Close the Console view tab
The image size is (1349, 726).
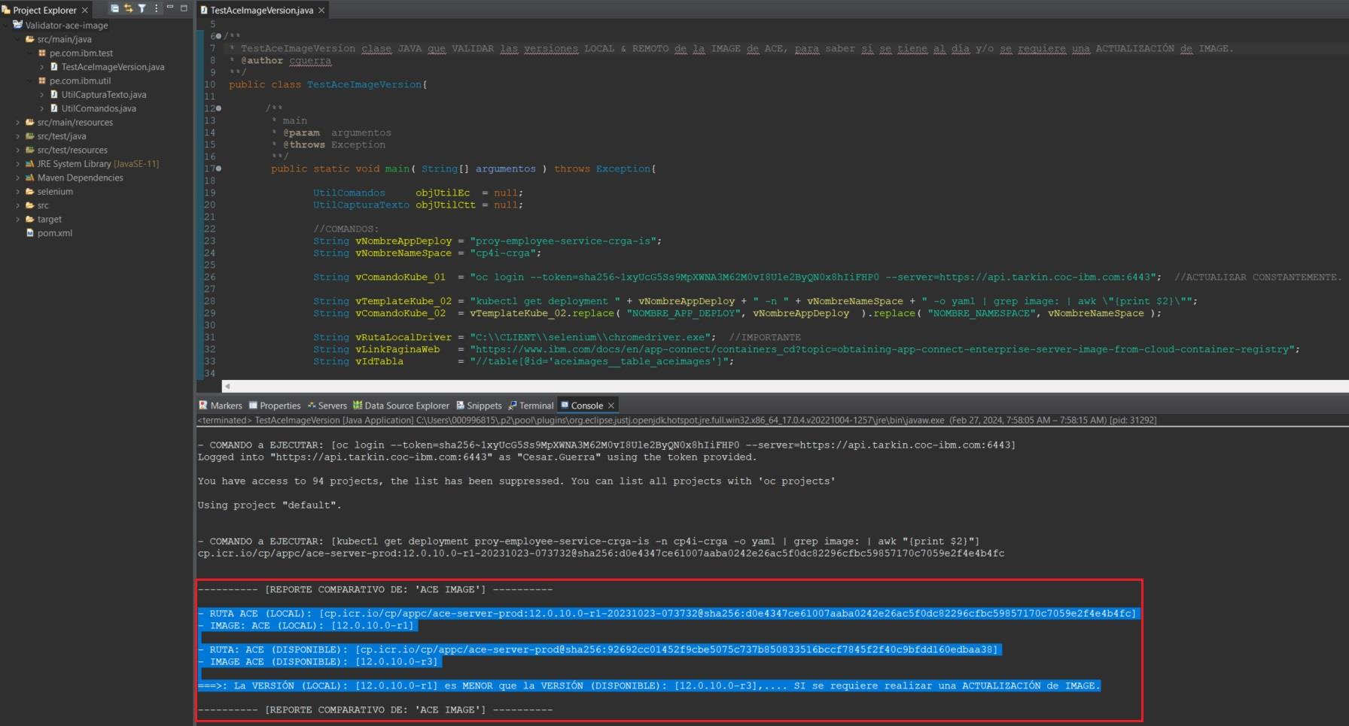pyautogui.click(x=611, y=406)
